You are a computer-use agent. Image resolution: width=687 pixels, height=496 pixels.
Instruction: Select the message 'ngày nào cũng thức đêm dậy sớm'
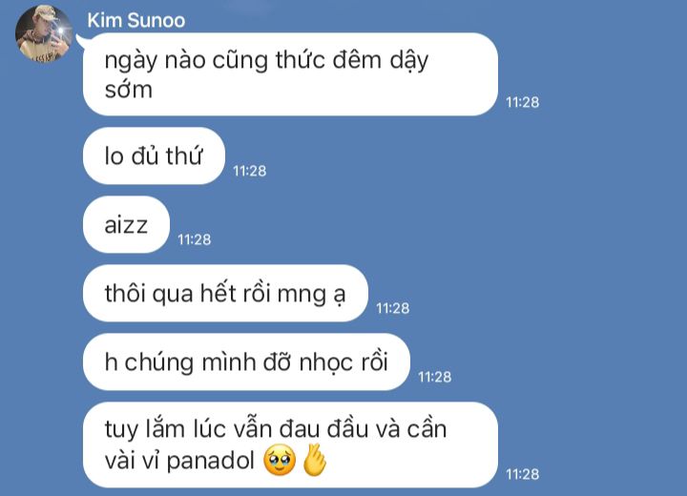[290, 74]
